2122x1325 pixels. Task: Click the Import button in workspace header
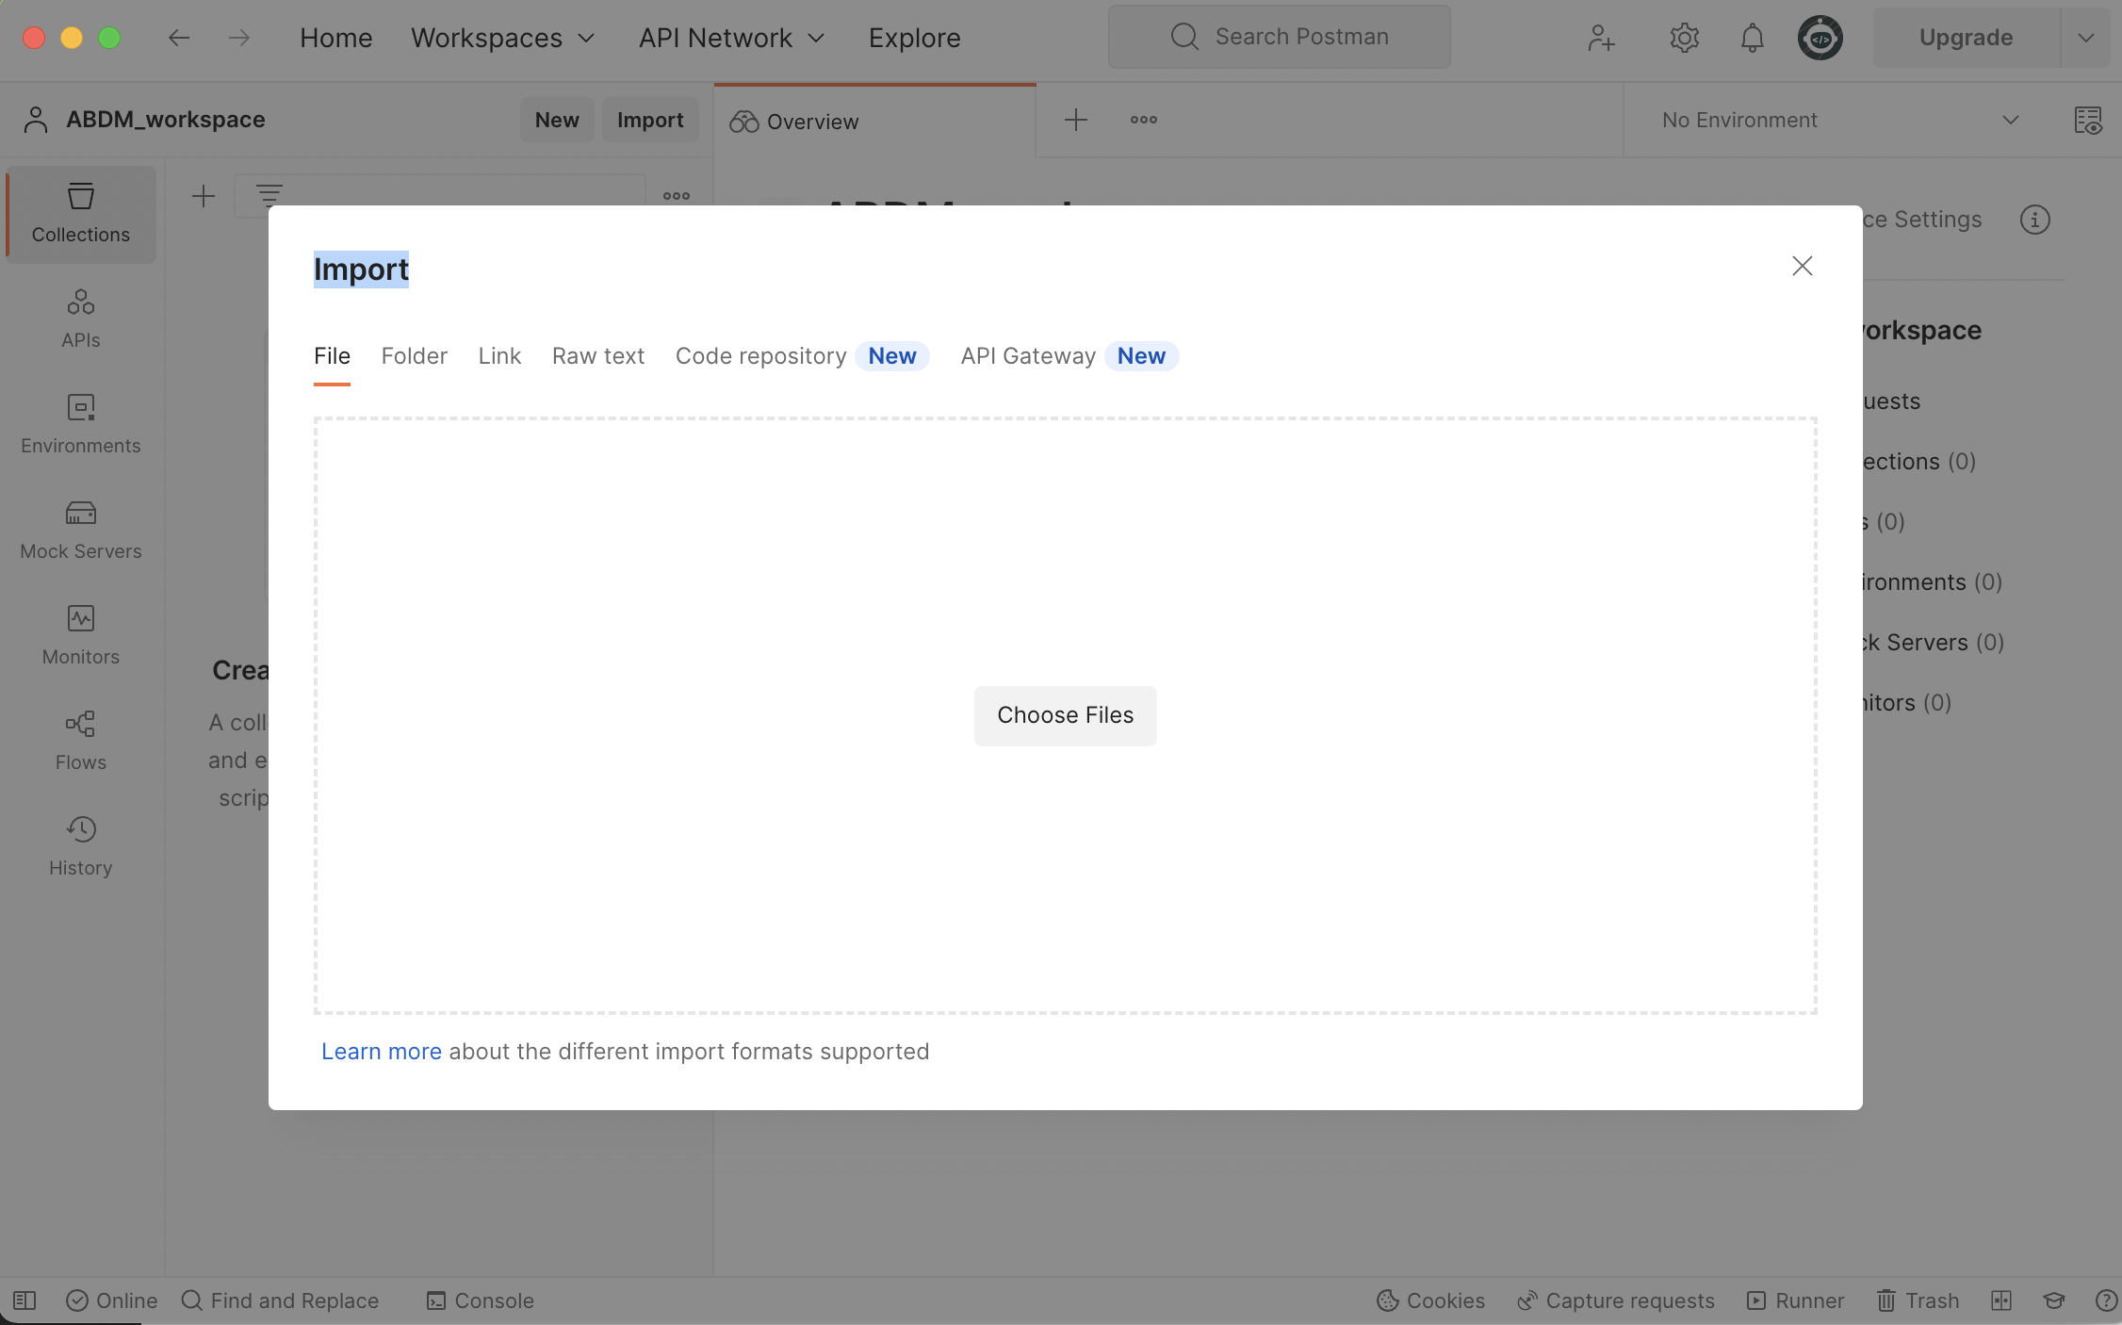650,120
